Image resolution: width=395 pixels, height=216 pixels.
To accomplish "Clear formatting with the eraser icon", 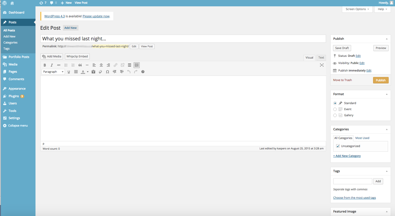I will [x=100, y=72].
